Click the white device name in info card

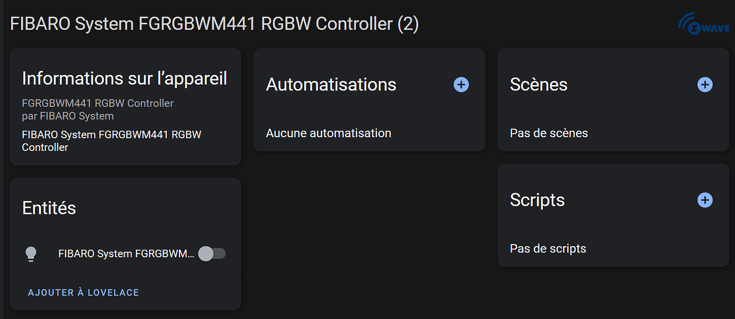tap(111, 141)
